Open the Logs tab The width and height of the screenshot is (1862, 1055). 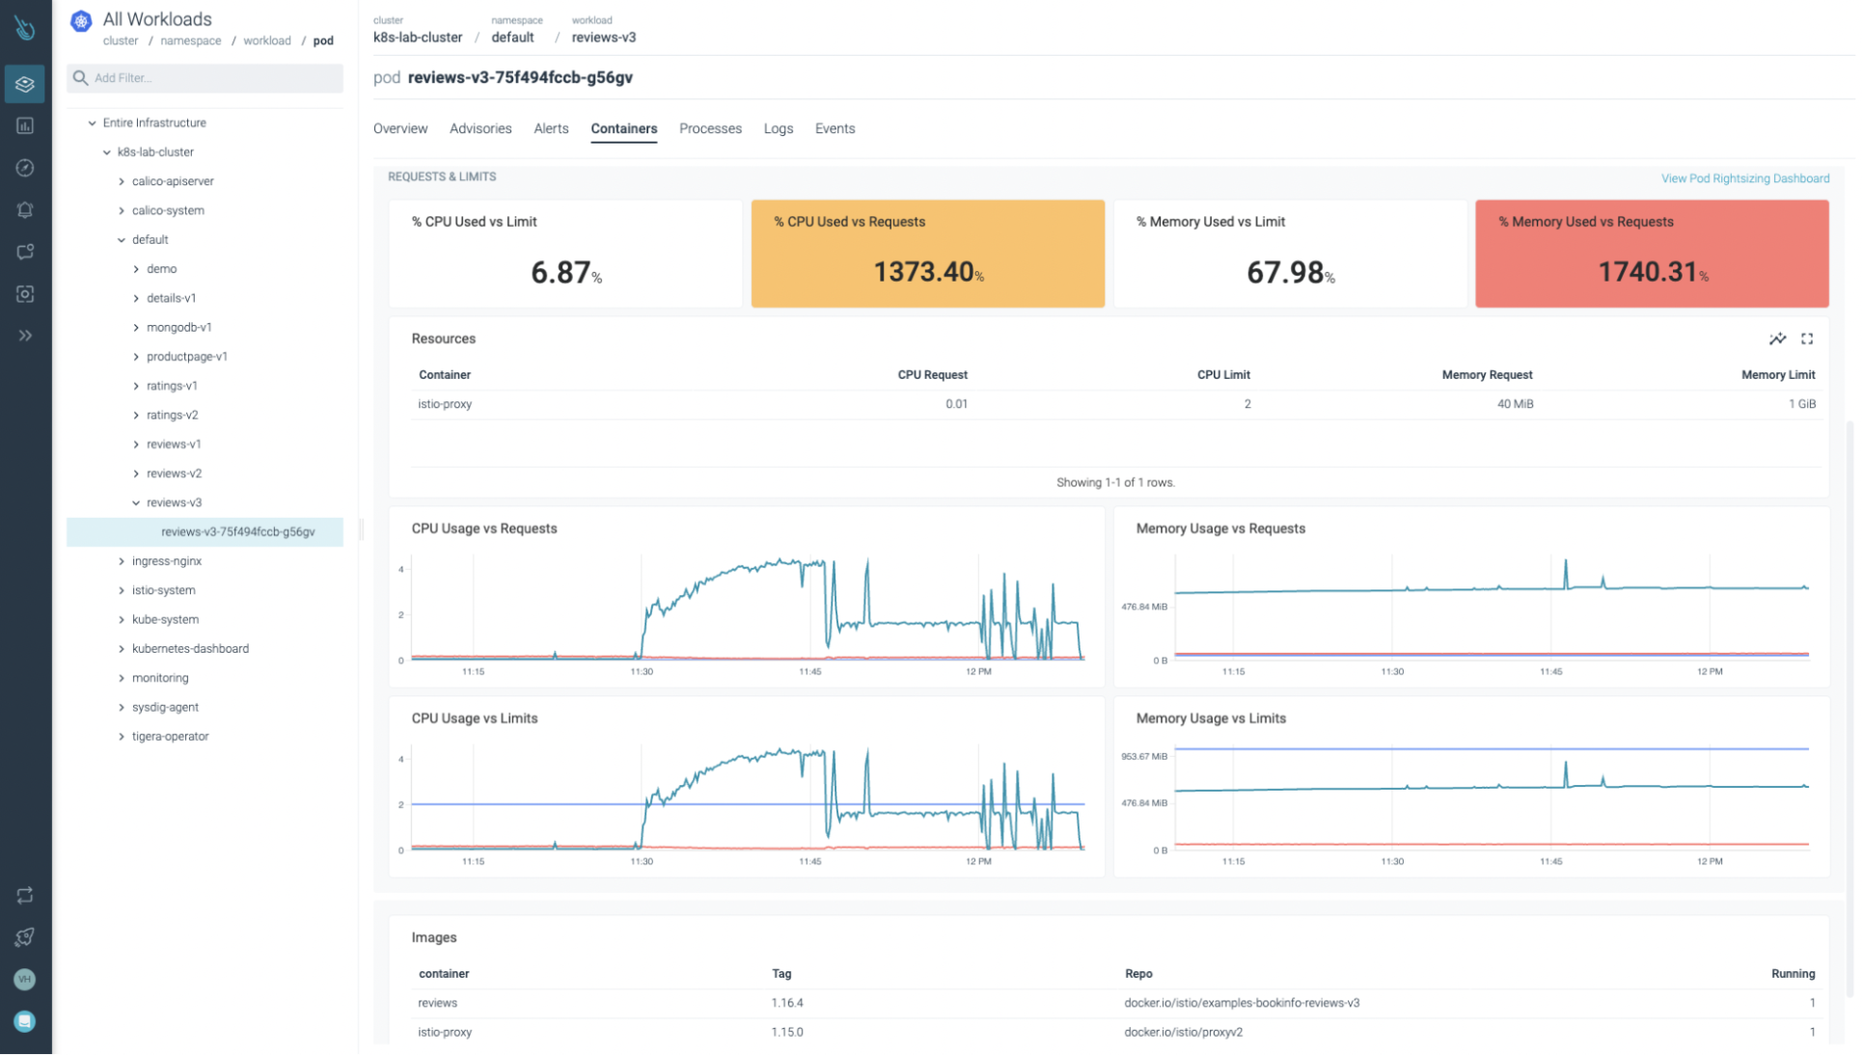point(778,128)
